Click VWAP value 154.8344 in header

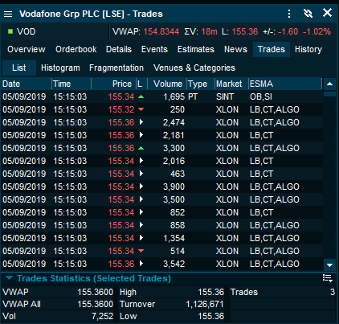pyautogui.click(x=161, y=31)
